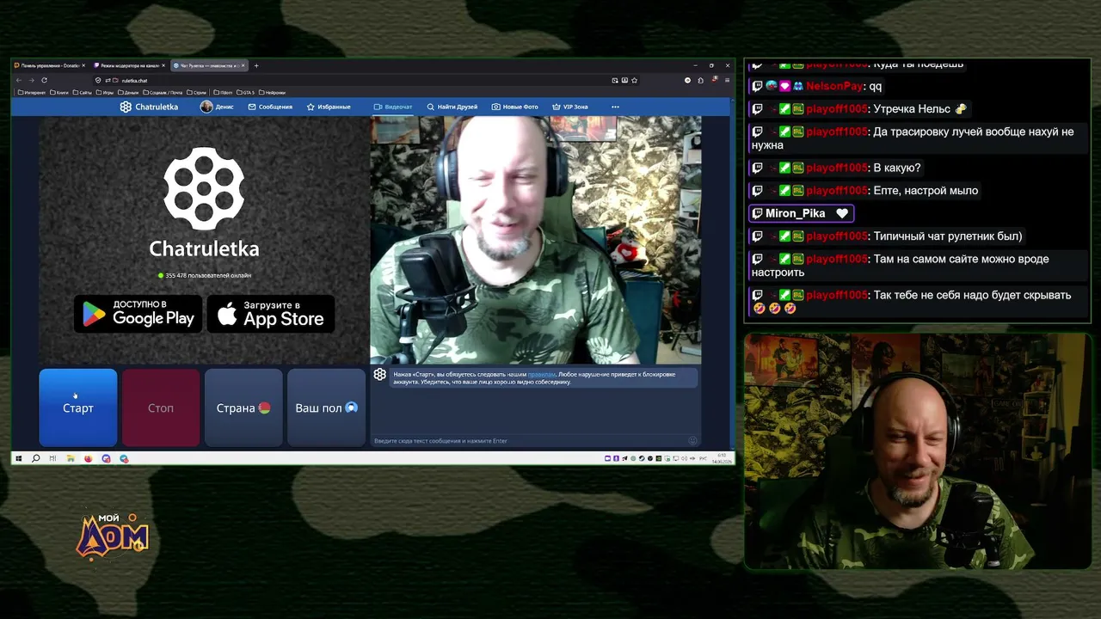Open the Google Play download badge
This screenshot has width=1101, height=619.
138,314
